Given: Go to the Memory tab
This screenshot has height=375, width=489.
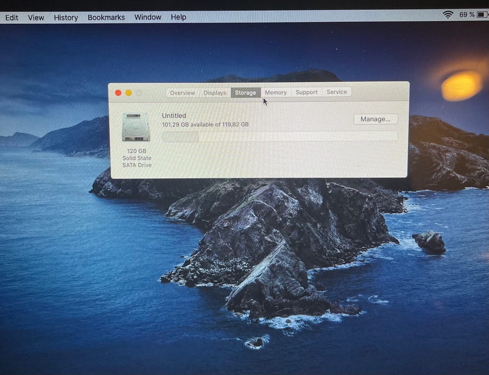Looking at the screenshot, I should 276,92.
